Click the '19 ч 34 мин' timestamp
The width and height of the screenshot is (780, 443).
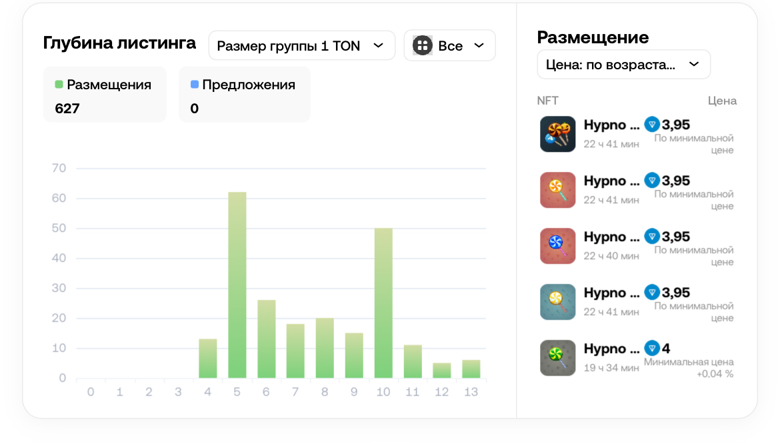click(611, 368)
